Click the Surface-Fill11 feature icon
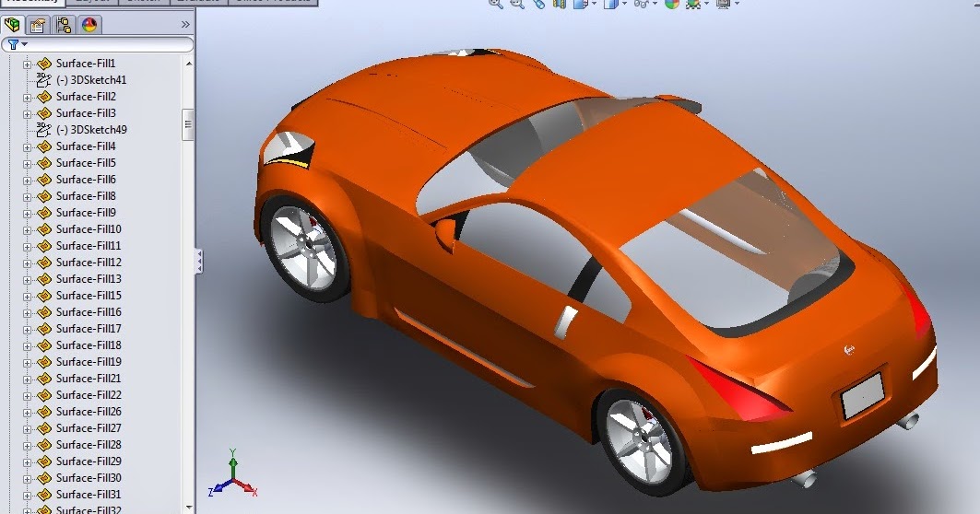This screenshot has height=514, width=980. pos(43,246)
